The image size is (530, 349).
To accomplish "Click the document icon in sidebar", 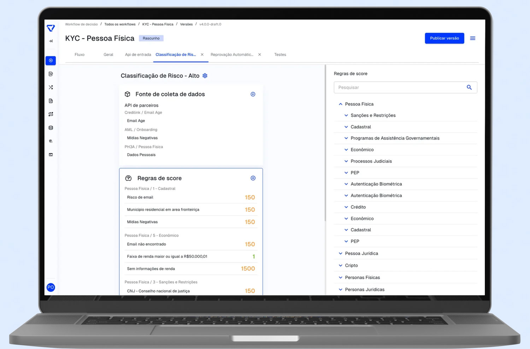I will click(x=51, y=101).
